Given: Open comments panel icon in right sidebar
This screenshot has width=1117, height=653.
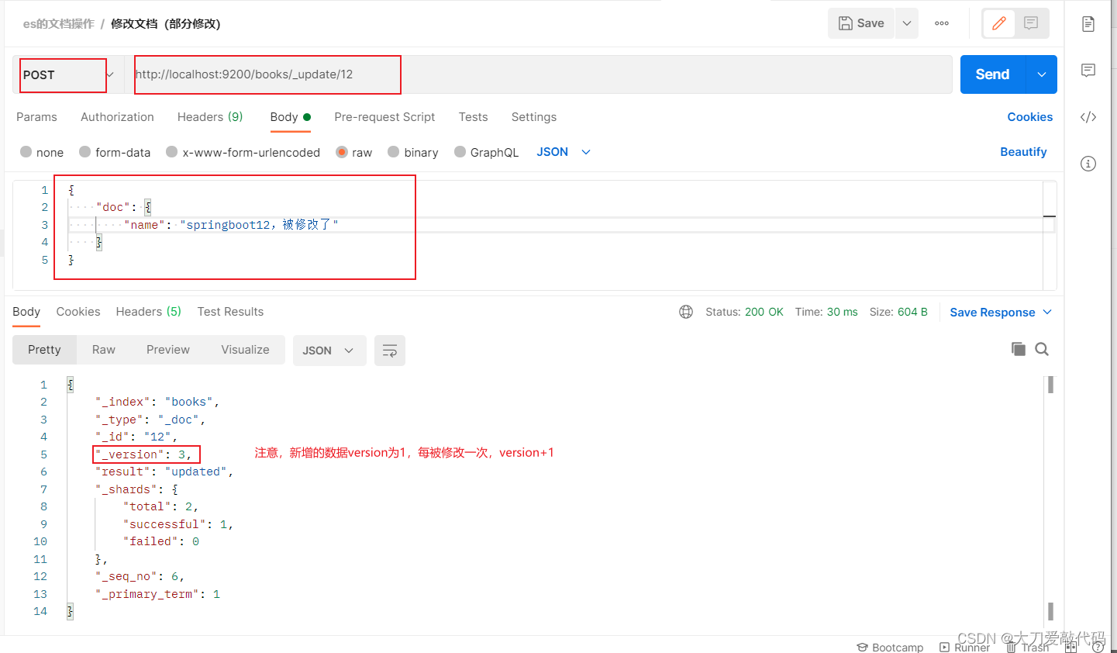Looking at the screenshot, I should (x=1088, y=71).
